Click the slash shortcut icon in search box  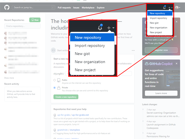point(53,8)
